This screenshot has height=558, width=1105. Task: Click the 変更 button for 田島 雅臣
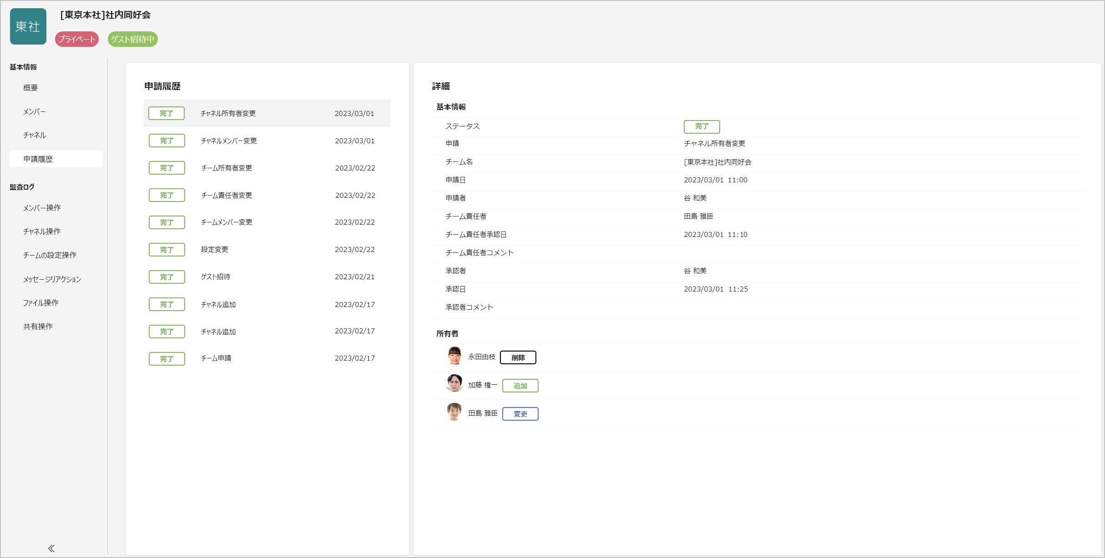[x=520, y=413]
